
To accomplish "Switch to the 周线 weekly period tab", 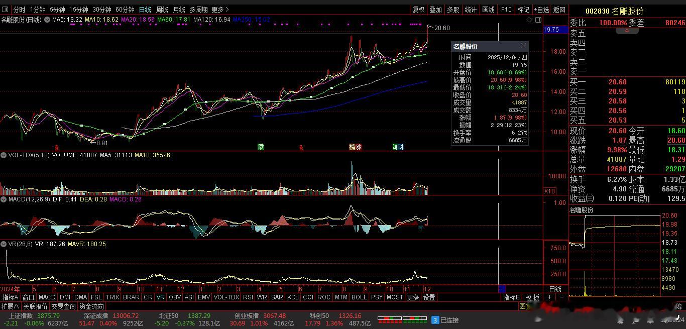I will click(162, 10).
